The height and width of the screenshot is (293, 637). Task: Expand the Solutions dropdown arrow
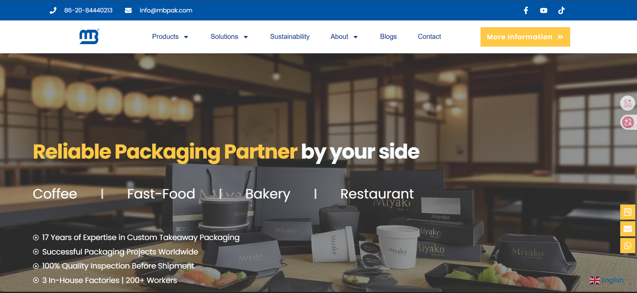pyautogui.click(x=246, y=37)
